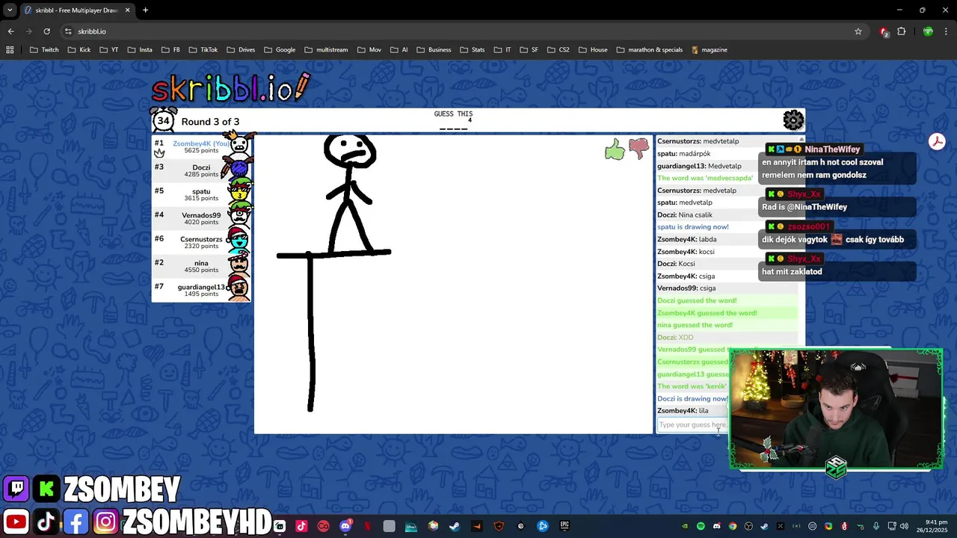Click the Chrome icon in system tray
Image resolution: width=957 pixels, height=538 pixels.
pyautogui.click(x=733, y=526)
